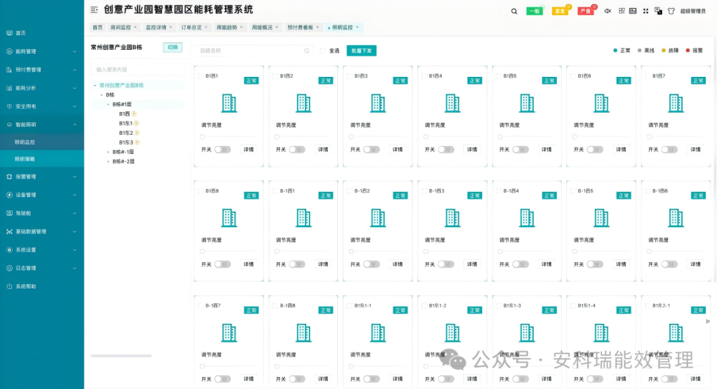Toggle the 开关 switch on card B1西8
717x389 pixels.
(222, 264)
